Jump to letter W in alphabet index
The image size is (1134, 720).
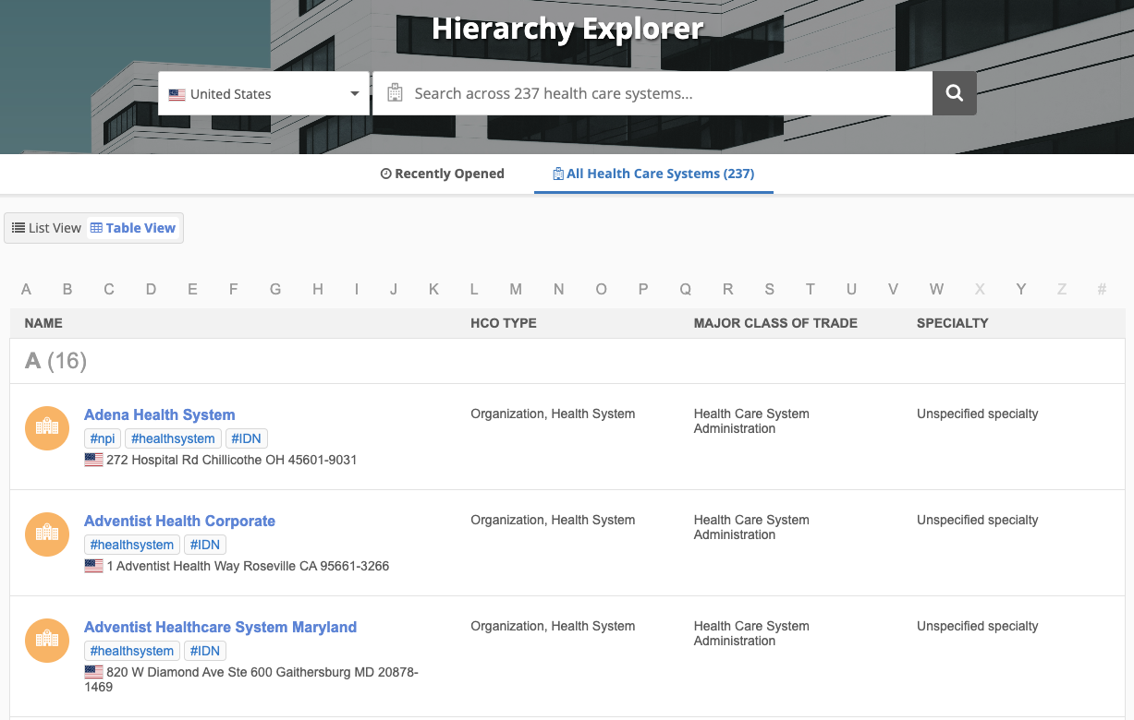(937, 289)
